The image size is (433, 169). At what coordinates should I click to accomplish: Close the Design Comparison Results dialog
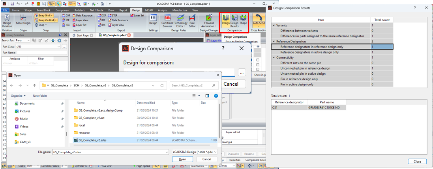click(417, 161)
